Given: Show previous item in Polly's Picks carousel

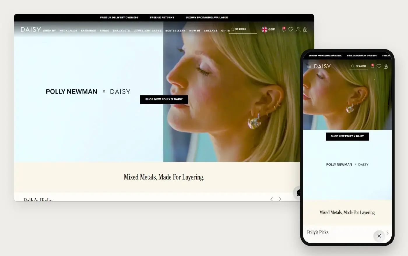Looking at the screenshot, I should pyautogui.click(x=272, y=199).
